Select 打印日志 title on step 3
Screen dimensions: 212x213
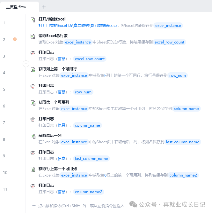[46, 52]
